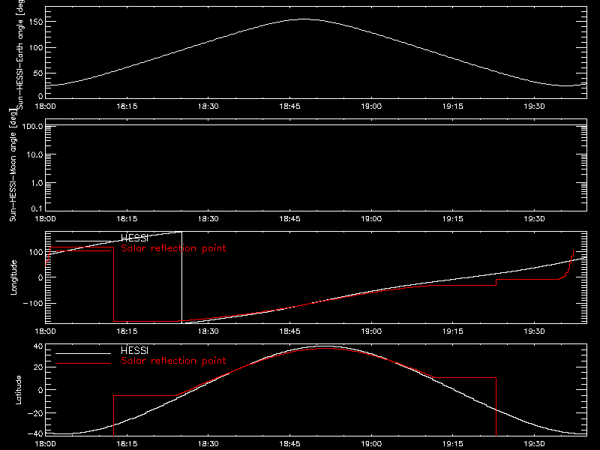600x450 pixels.
Task: Click the 10.0 tick on the Moon angle plot
Action: click(34, 154)
